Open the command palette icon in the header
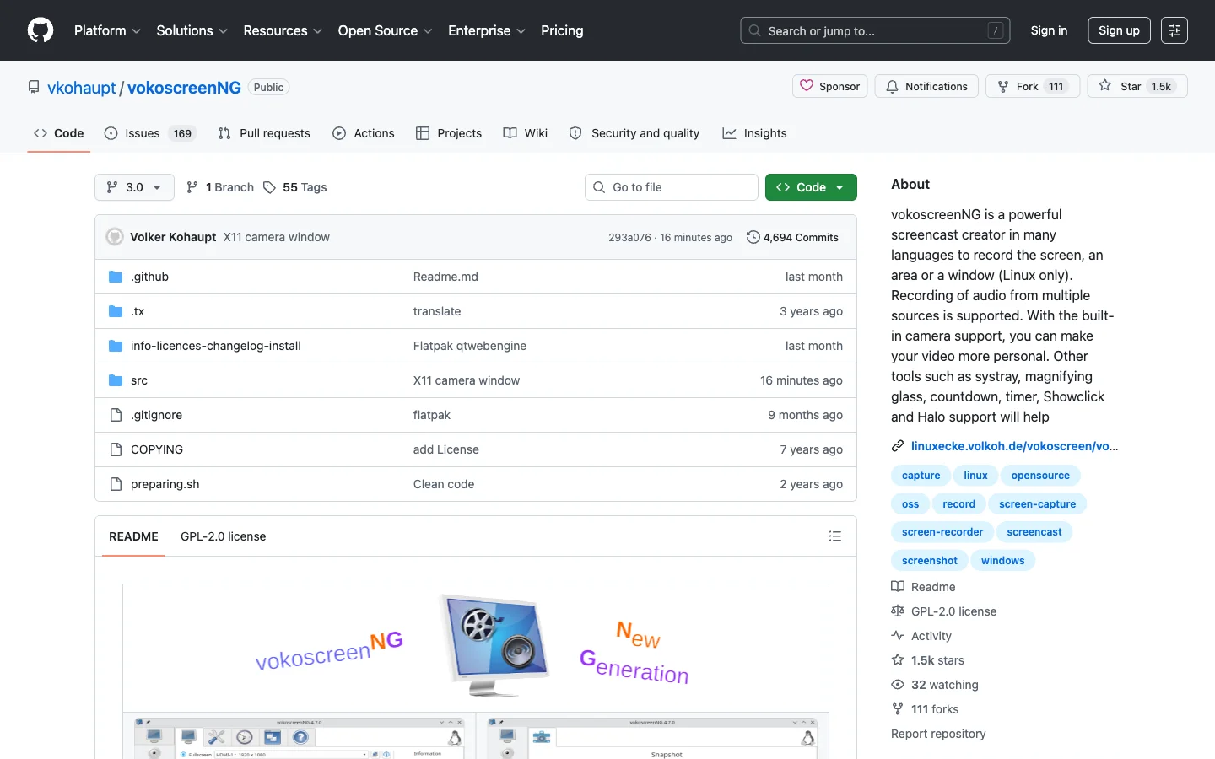Viewport: 1215px width, 759px height. (x=1174, y=30)
